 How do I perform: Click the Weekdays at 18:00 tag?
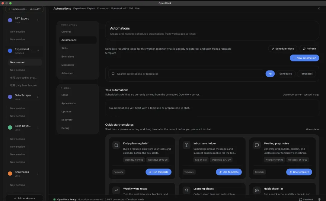click(x=298, y=160)
